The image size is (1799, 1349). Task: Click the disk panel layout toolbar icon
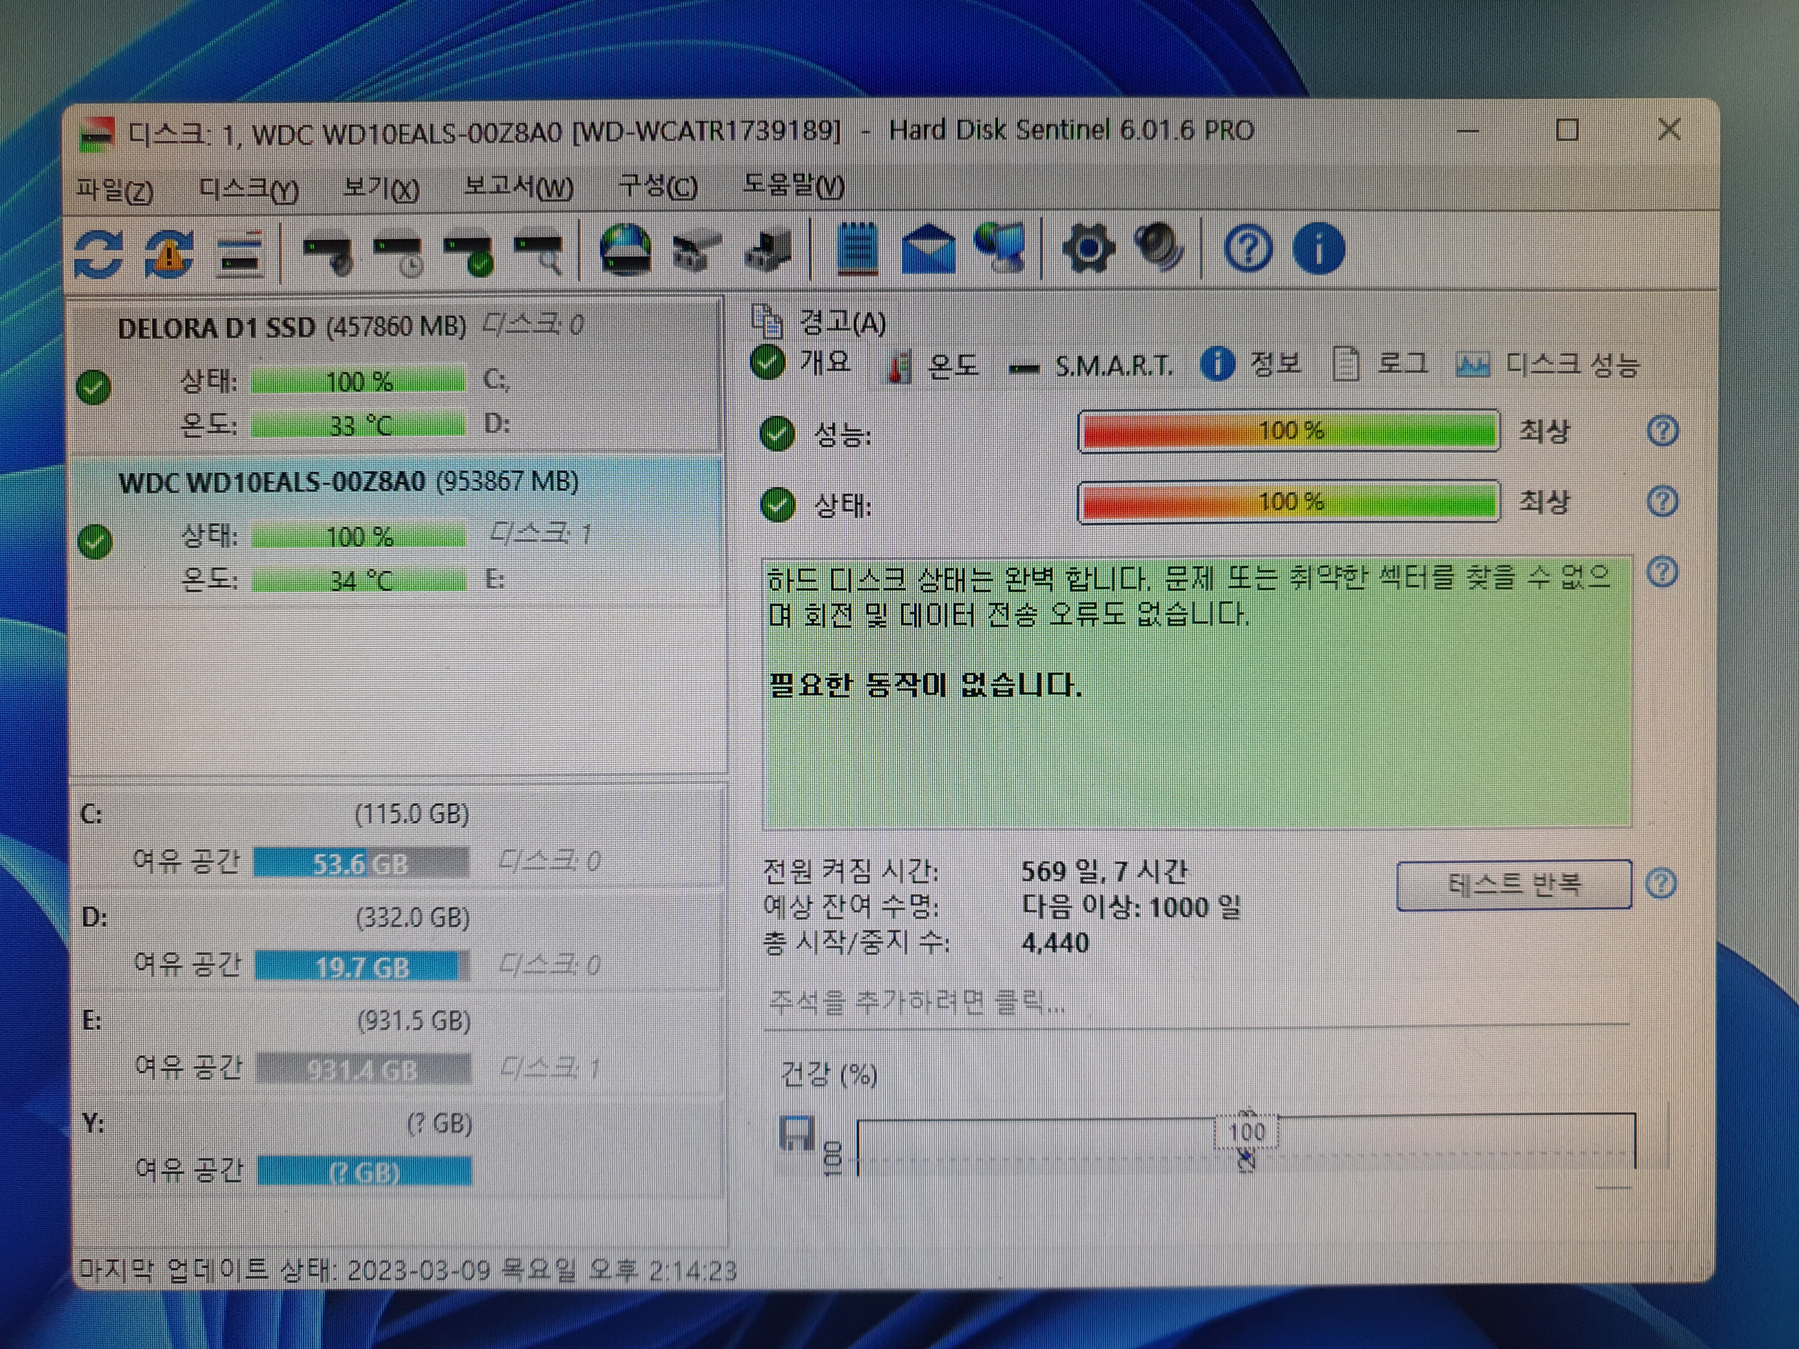[x=240, y=254]
